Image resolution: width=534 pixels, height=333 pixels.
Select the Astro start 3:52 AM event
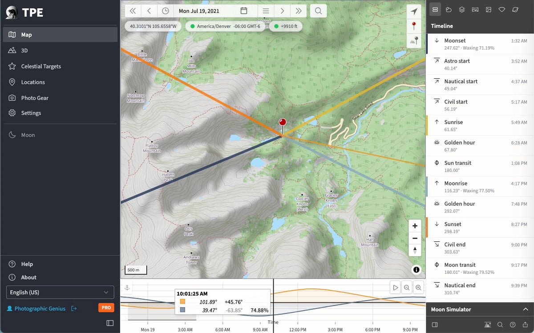[480, 64]
